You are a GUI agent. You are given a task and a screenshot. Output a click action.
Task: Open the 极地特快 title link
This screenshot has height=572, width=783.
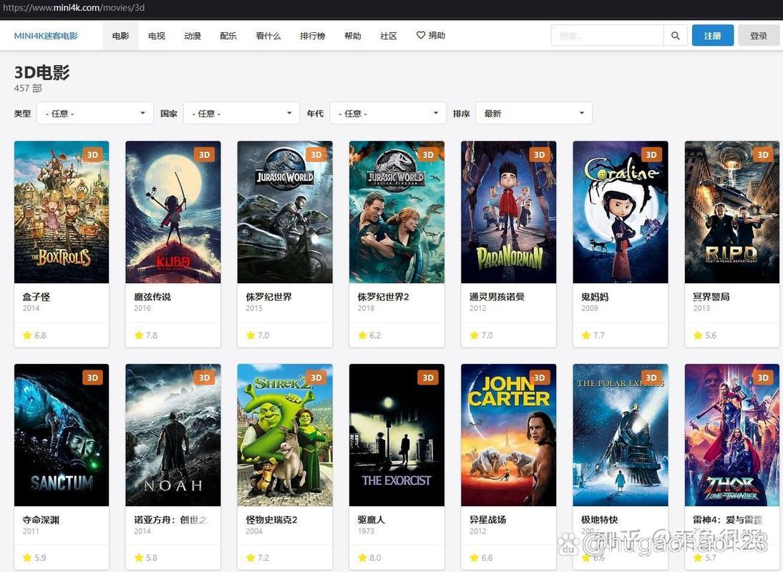pos(600,520)
